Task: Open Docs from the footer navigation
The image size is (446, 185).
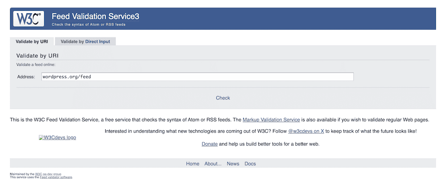Action: (250, 164)
